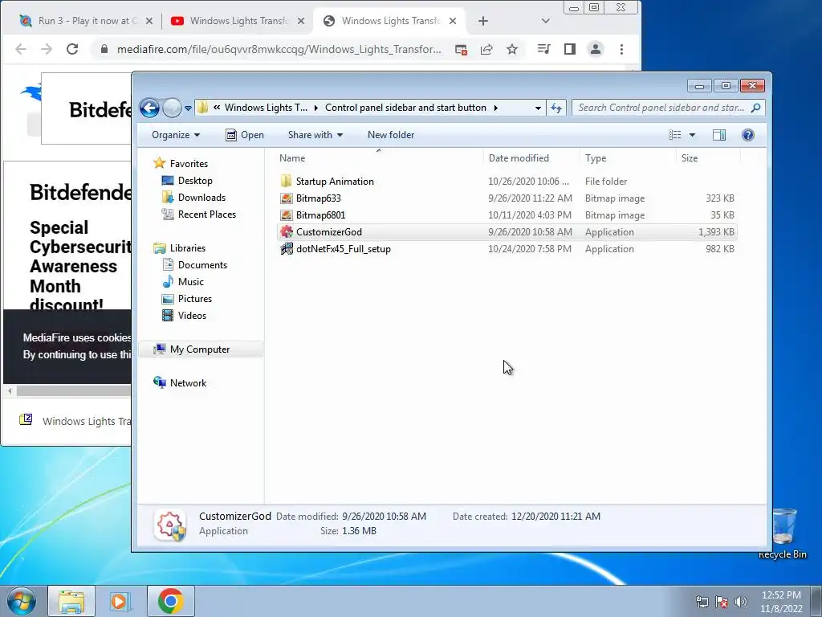Open Chrome's tab search chevron
The height and width of the screenshot is (617, 822).
point(546,21)
